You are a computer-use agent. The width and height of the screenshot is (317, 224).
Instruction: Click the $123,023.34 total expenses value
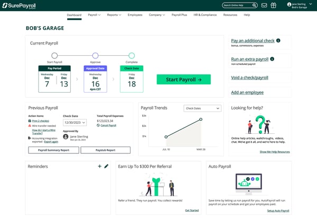pyautogui.click(x=105, y=121)
